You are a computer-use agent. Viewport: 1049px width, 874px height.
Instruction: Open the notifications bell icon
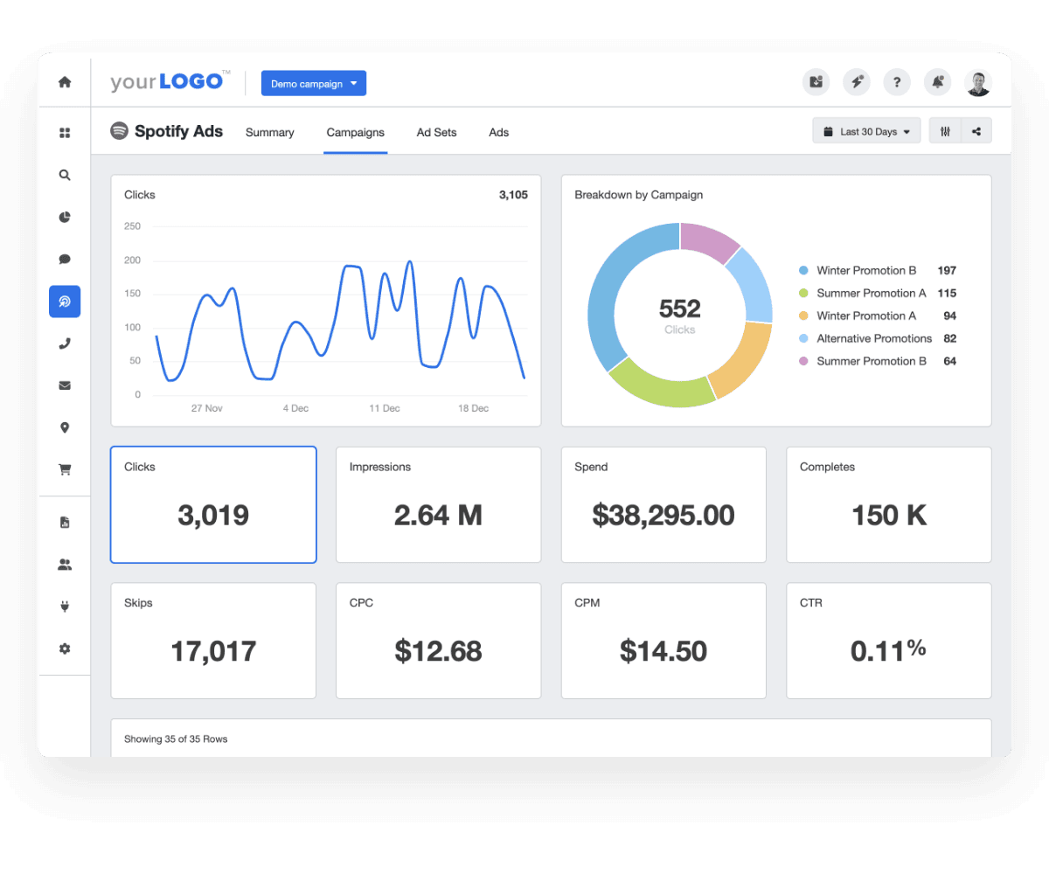pyautogui.click(x=937, y=82)
